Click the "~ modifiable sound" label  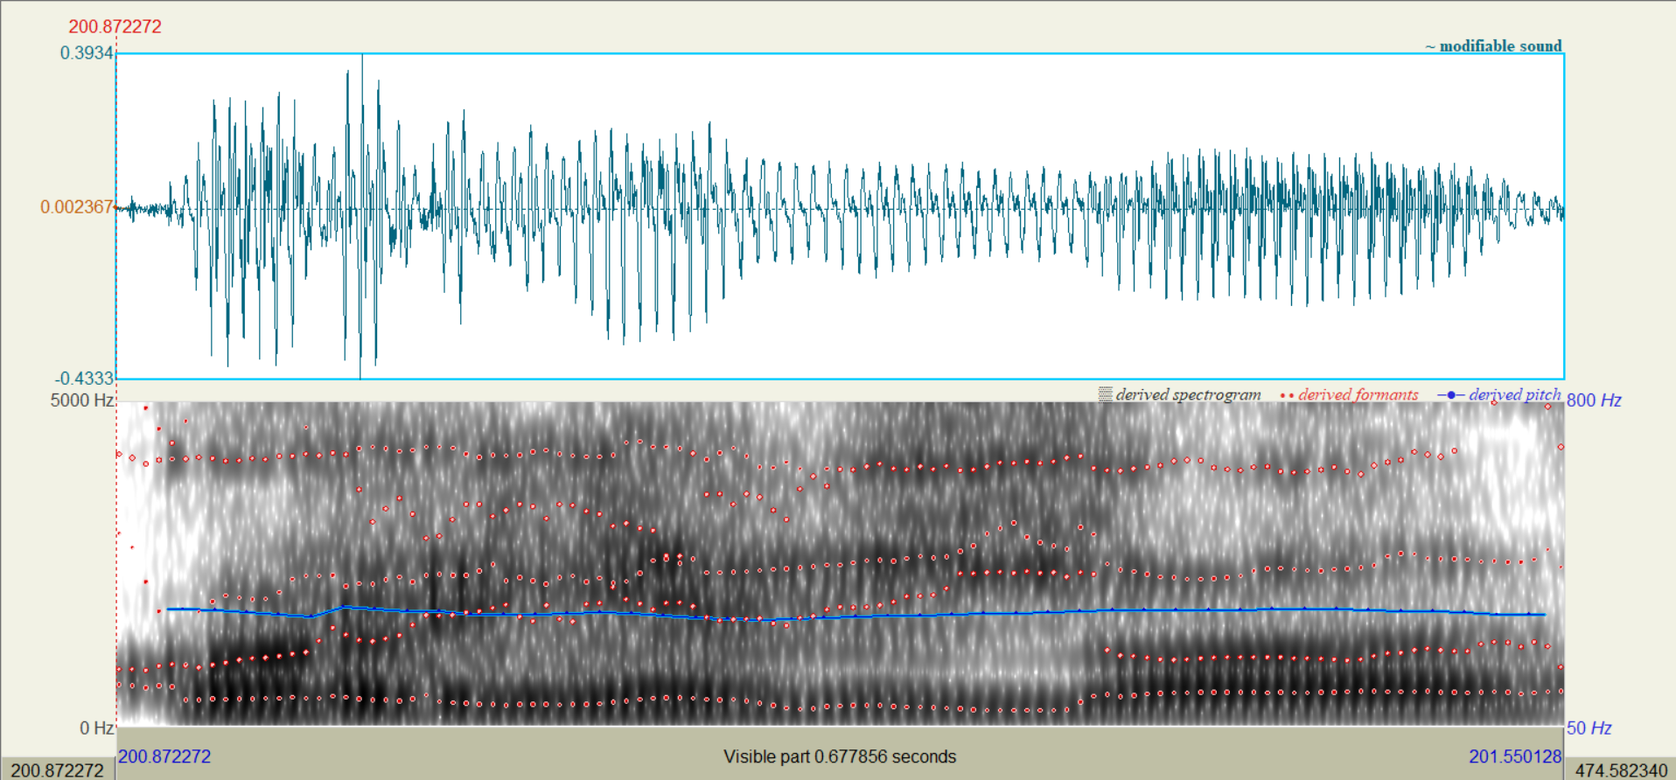1493,45
